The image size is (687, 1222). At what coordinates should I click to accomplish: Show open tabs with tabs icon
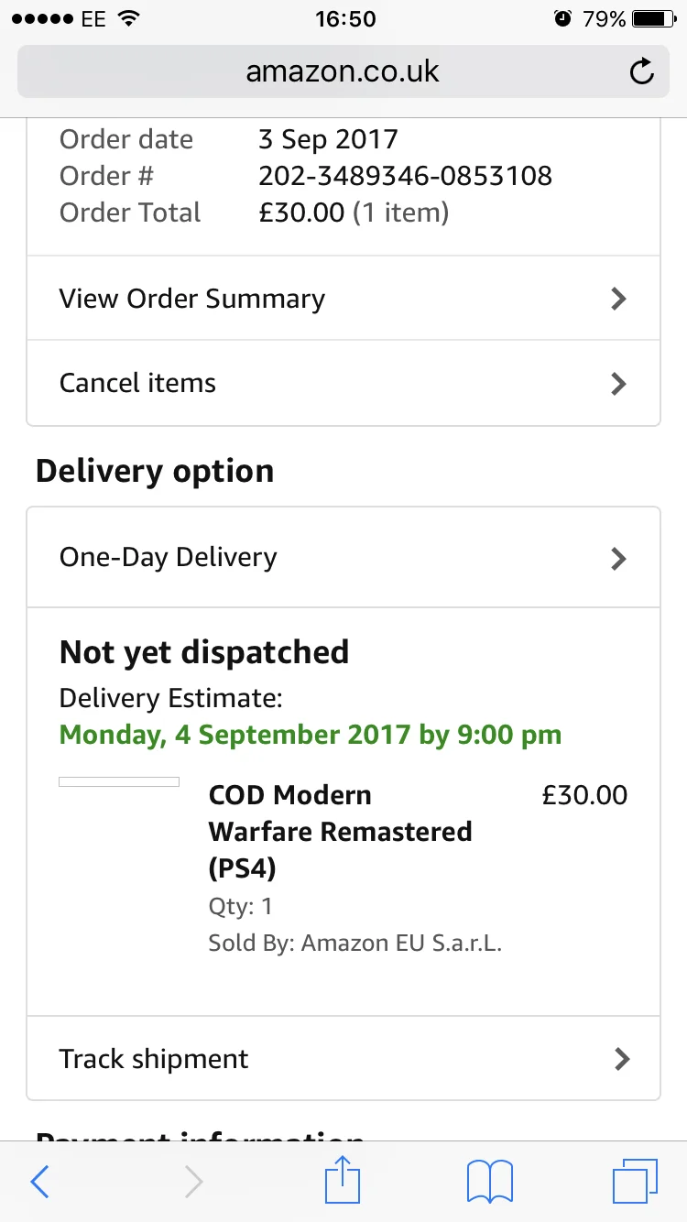635,1181
